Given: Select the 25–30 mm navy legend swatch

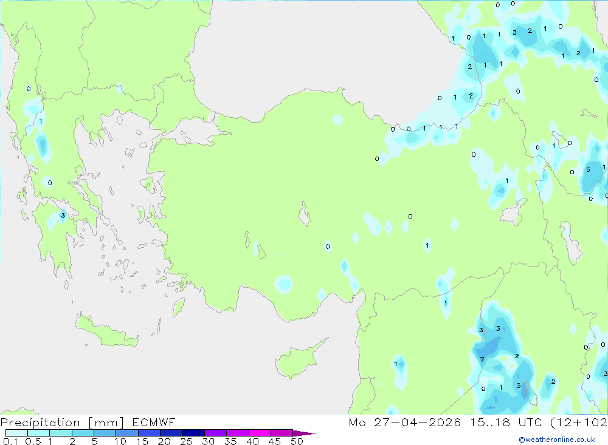Looking at the screenshot, I should click(x=193, y=433).
